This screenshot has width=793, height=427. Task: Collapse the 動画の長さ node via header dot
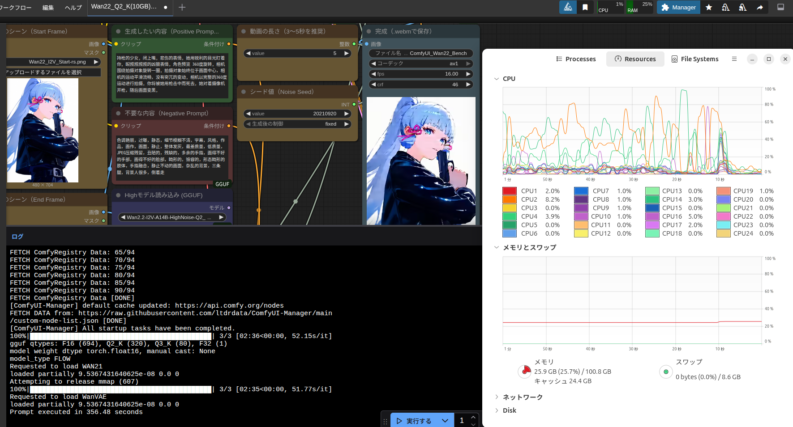244,31
